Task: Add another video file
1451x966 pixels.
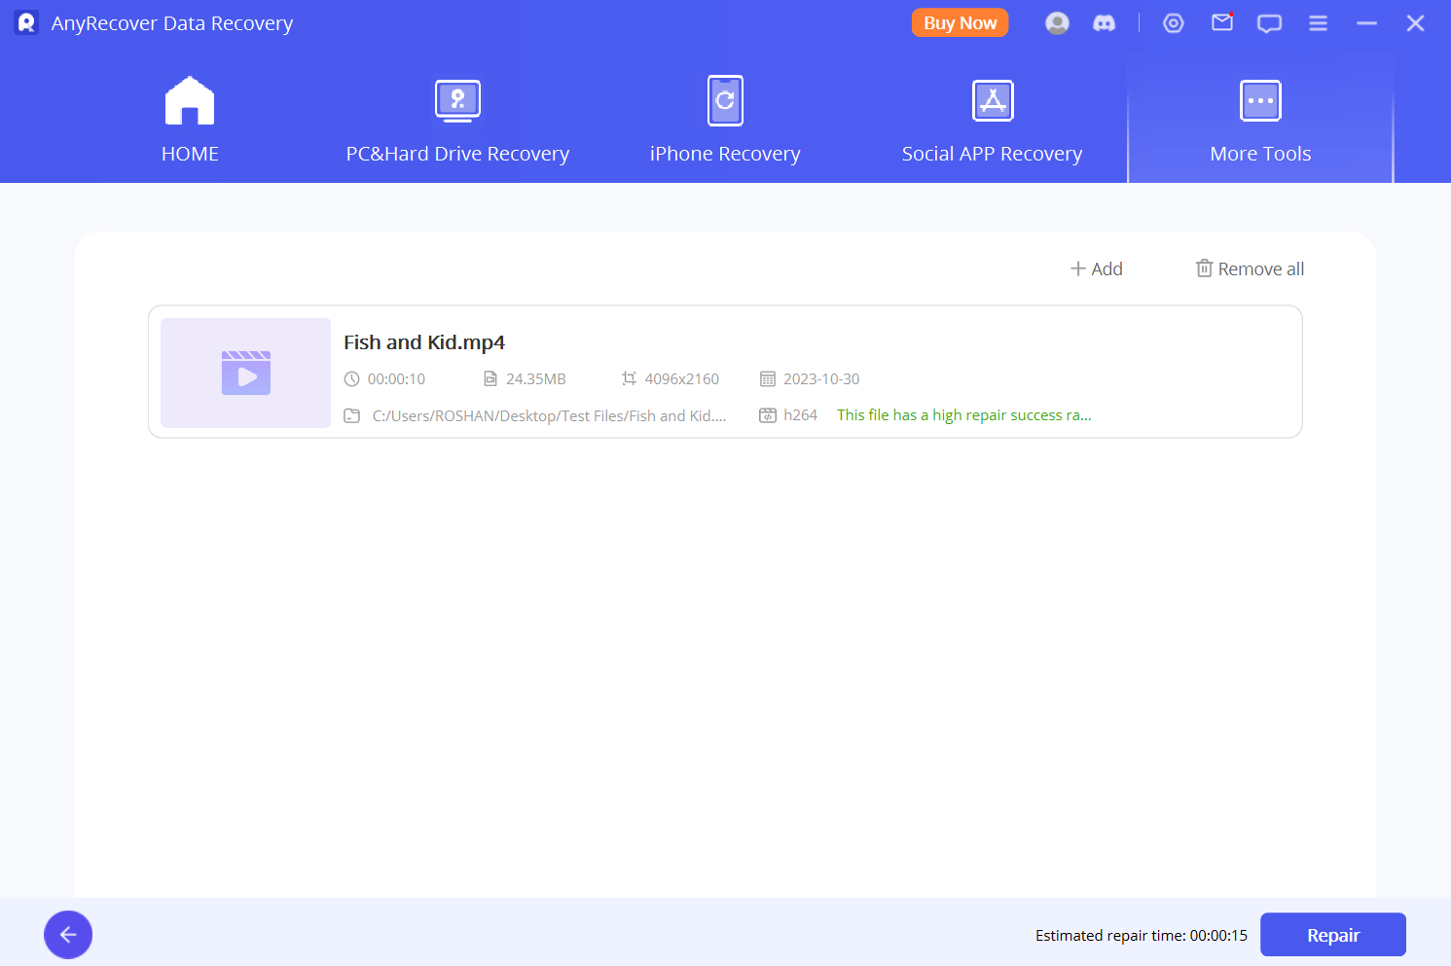Action: 1097,269
